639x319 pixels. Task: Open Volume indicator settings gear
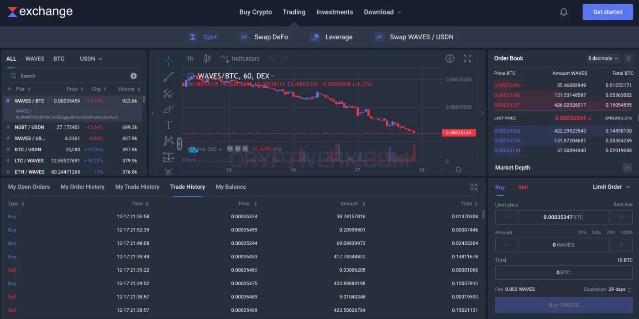point(238,149)
